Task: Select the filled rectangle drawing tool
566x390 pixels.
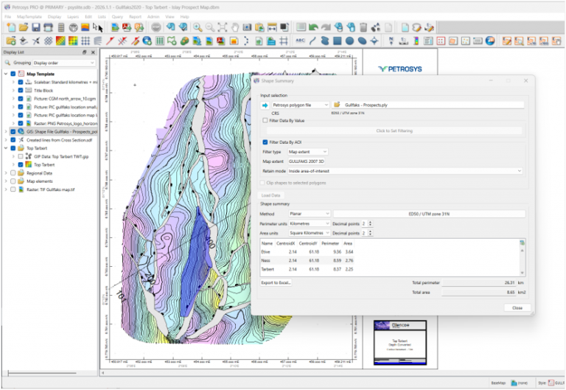Action: [x=336, y=40]
